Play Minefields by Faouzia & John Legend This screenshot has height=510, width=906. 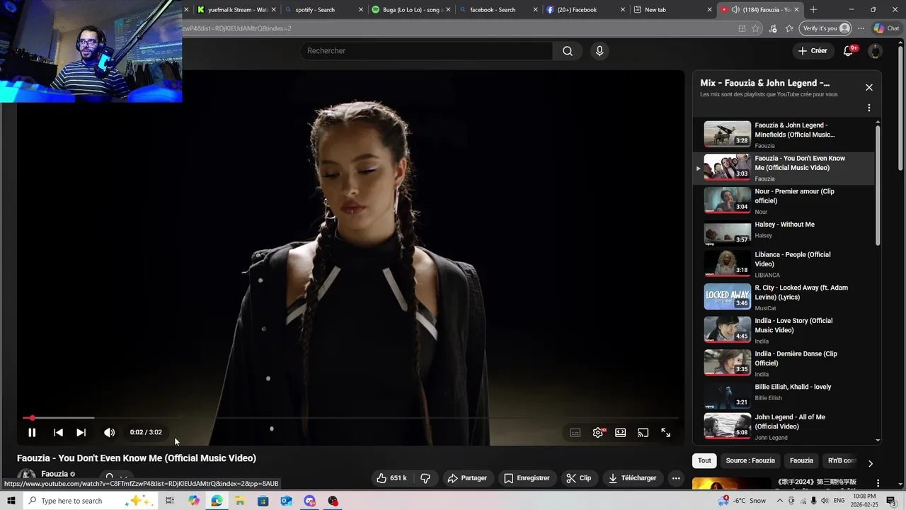click(784, 135)
